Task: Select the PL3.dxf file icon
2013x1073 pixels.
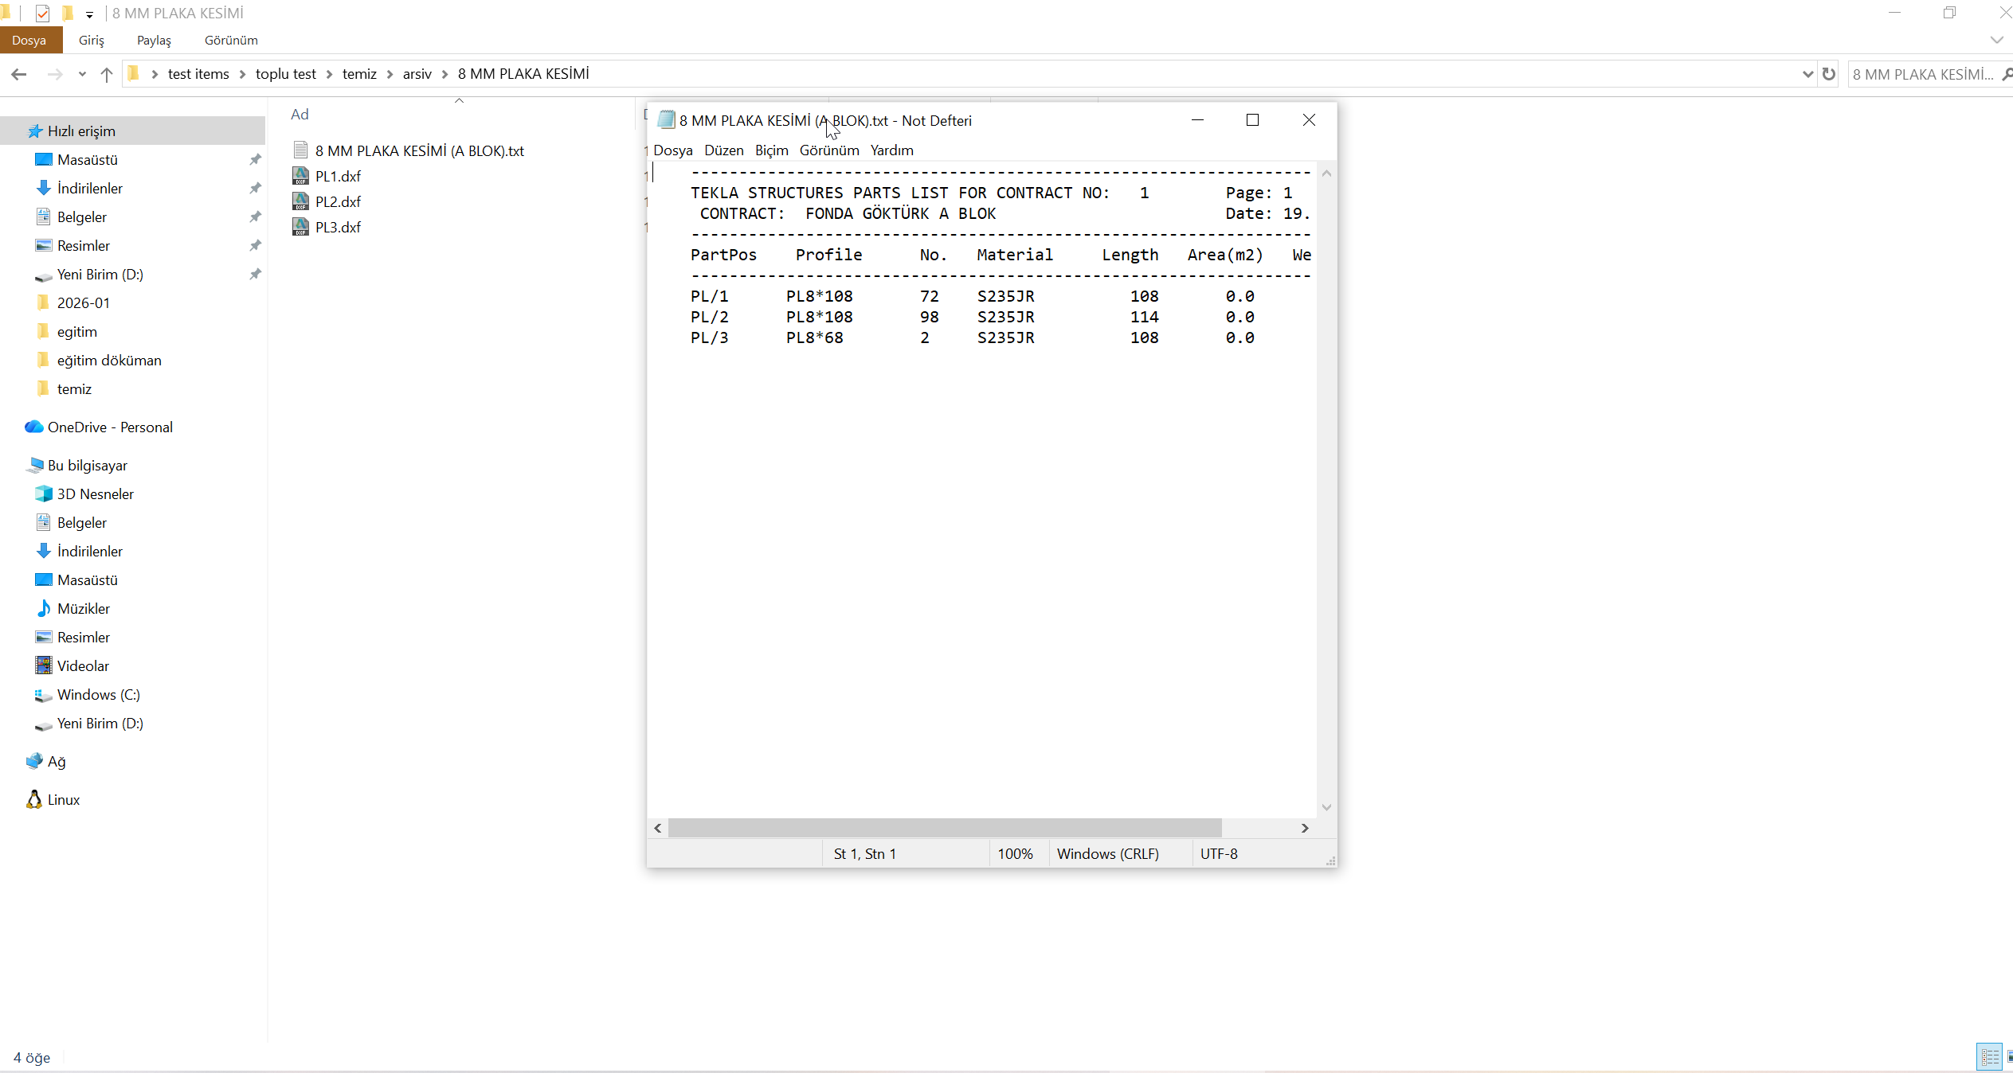Action: tap(300, 227)
